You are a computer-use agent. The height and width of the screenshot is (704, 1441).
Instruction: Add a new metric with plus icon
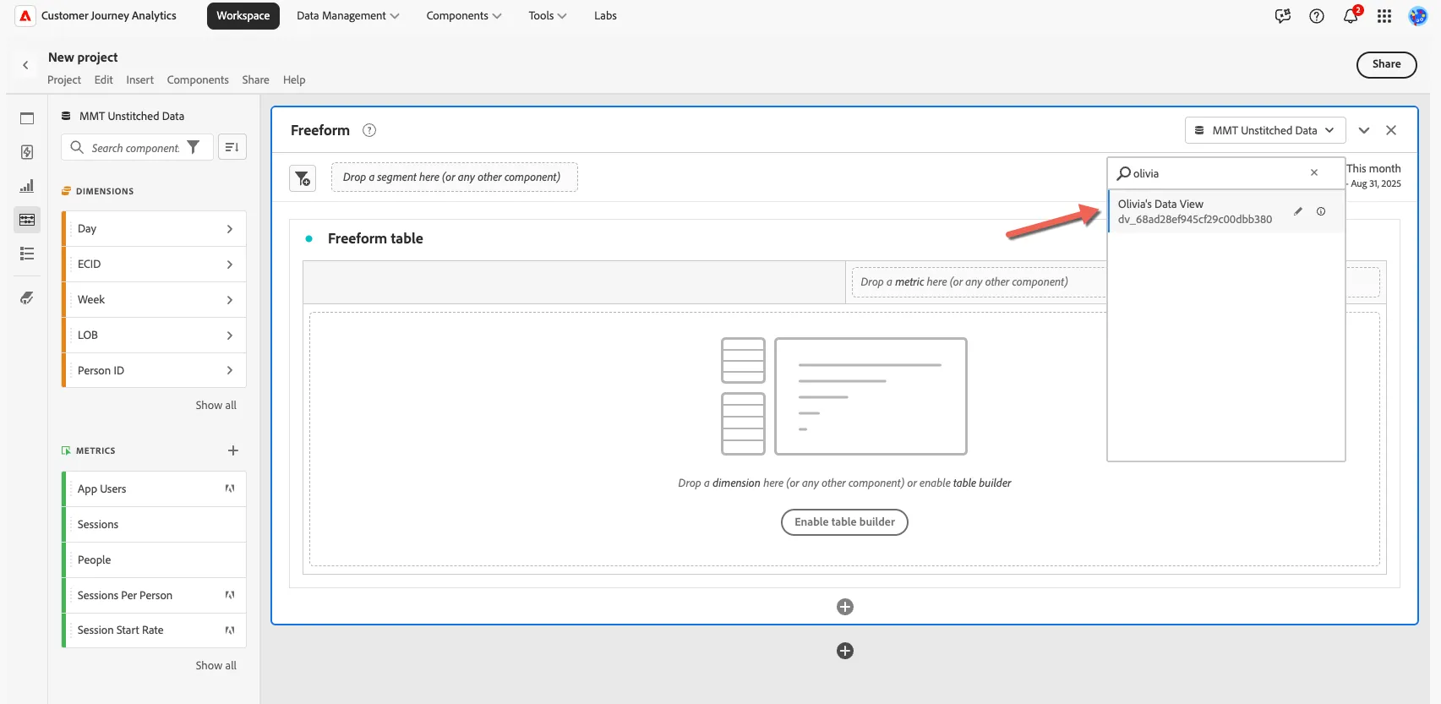(233, 450)
